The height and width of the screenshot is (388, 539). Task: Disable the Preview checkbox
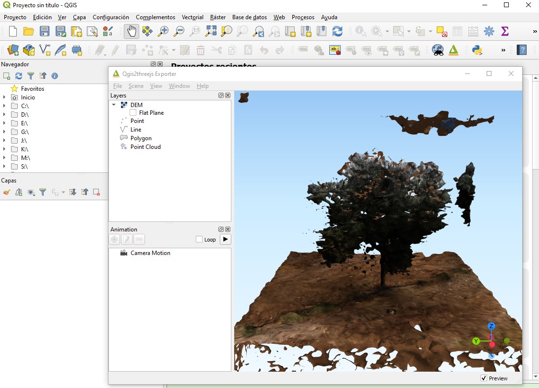tap(483, 378)
